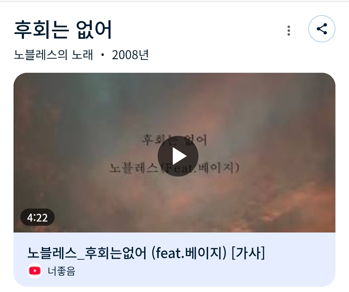Click 노래 in the subtitle line

point(82,55)
